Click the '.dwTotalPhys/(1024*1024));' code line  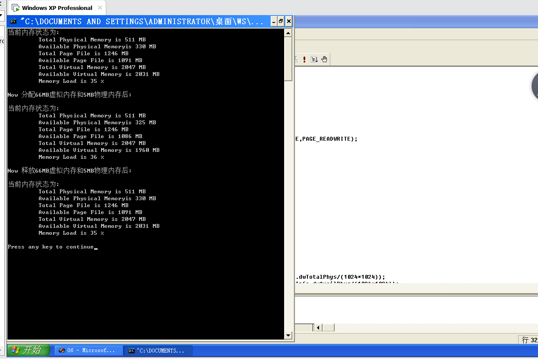340,277
